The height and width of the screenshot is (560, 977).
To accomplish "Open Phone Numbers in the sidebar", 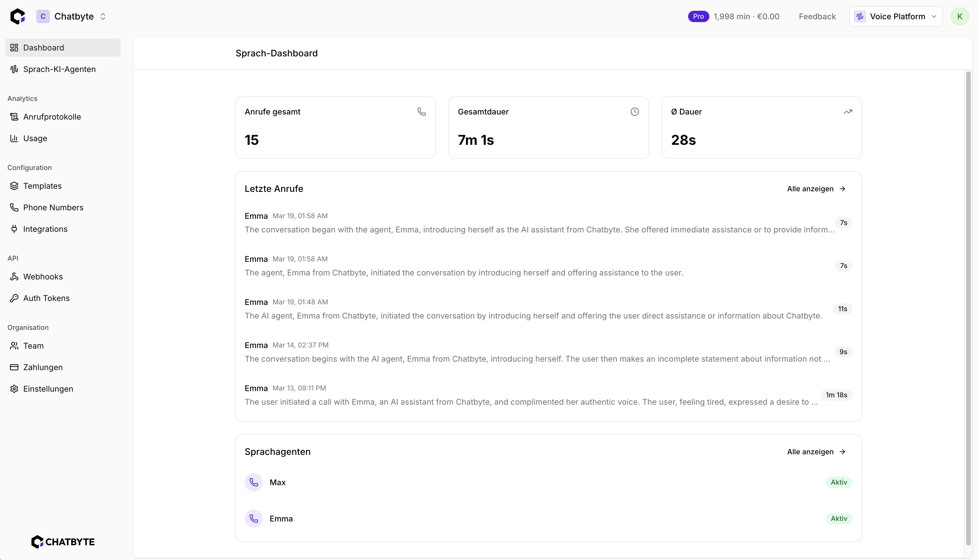I will pyautogui.click(x=53, y=208).
